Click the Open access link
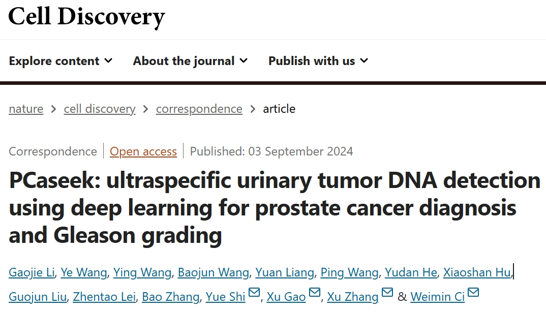The image size is (546, 313). click(143, 151)
